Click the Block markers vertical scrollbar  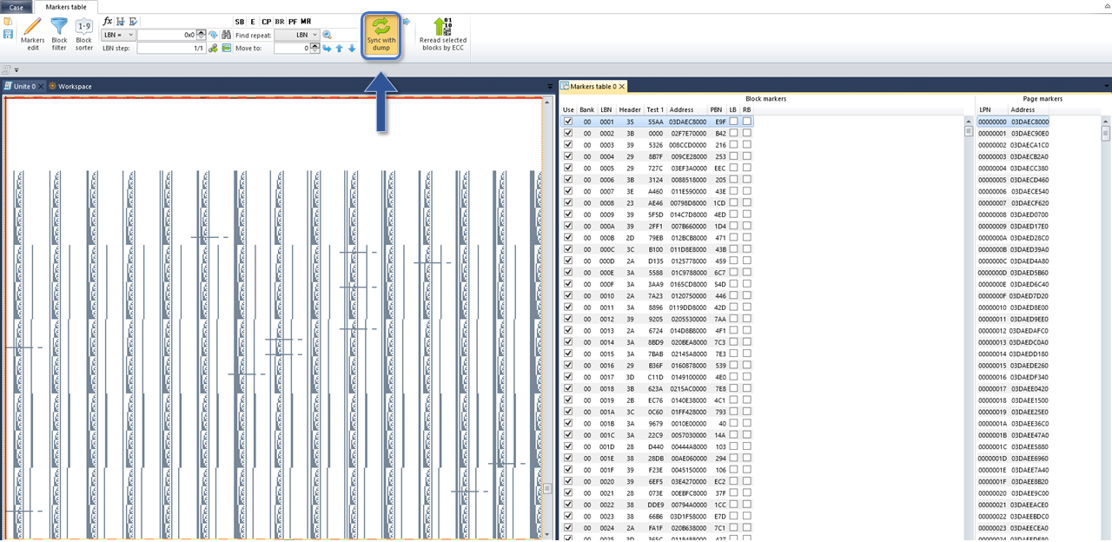pyautogui.click(x=968, y=328)
